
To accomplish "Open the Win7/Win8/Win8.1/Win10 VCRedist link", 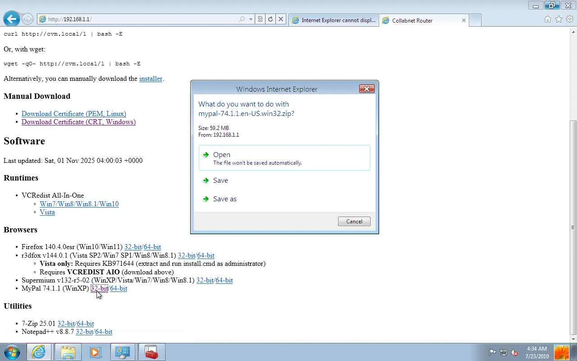I will coord(79,204).
